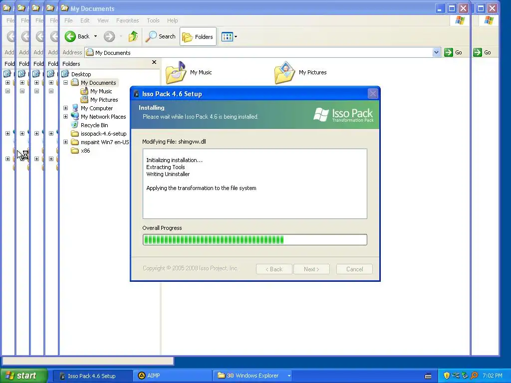Image resolution: width=511 pixels, height=383 pixels.
Task: Select My Documents in the folder tree
Action: tap(98, 83)
